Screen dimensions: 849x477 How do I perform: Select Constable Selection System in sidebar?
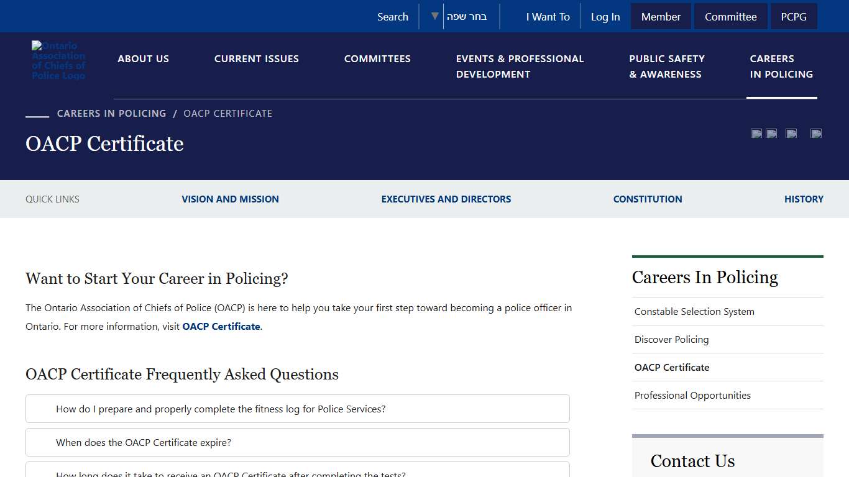click(x=694, y=311)
